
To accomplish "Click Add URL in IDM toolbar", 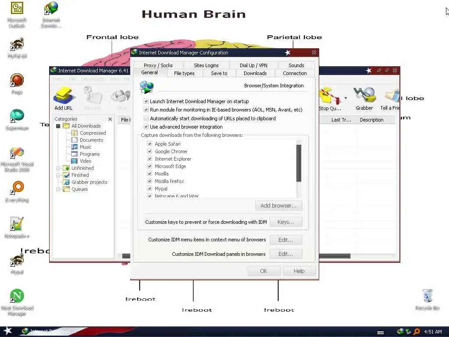I will pyautogui.click(x=64, y=99).
